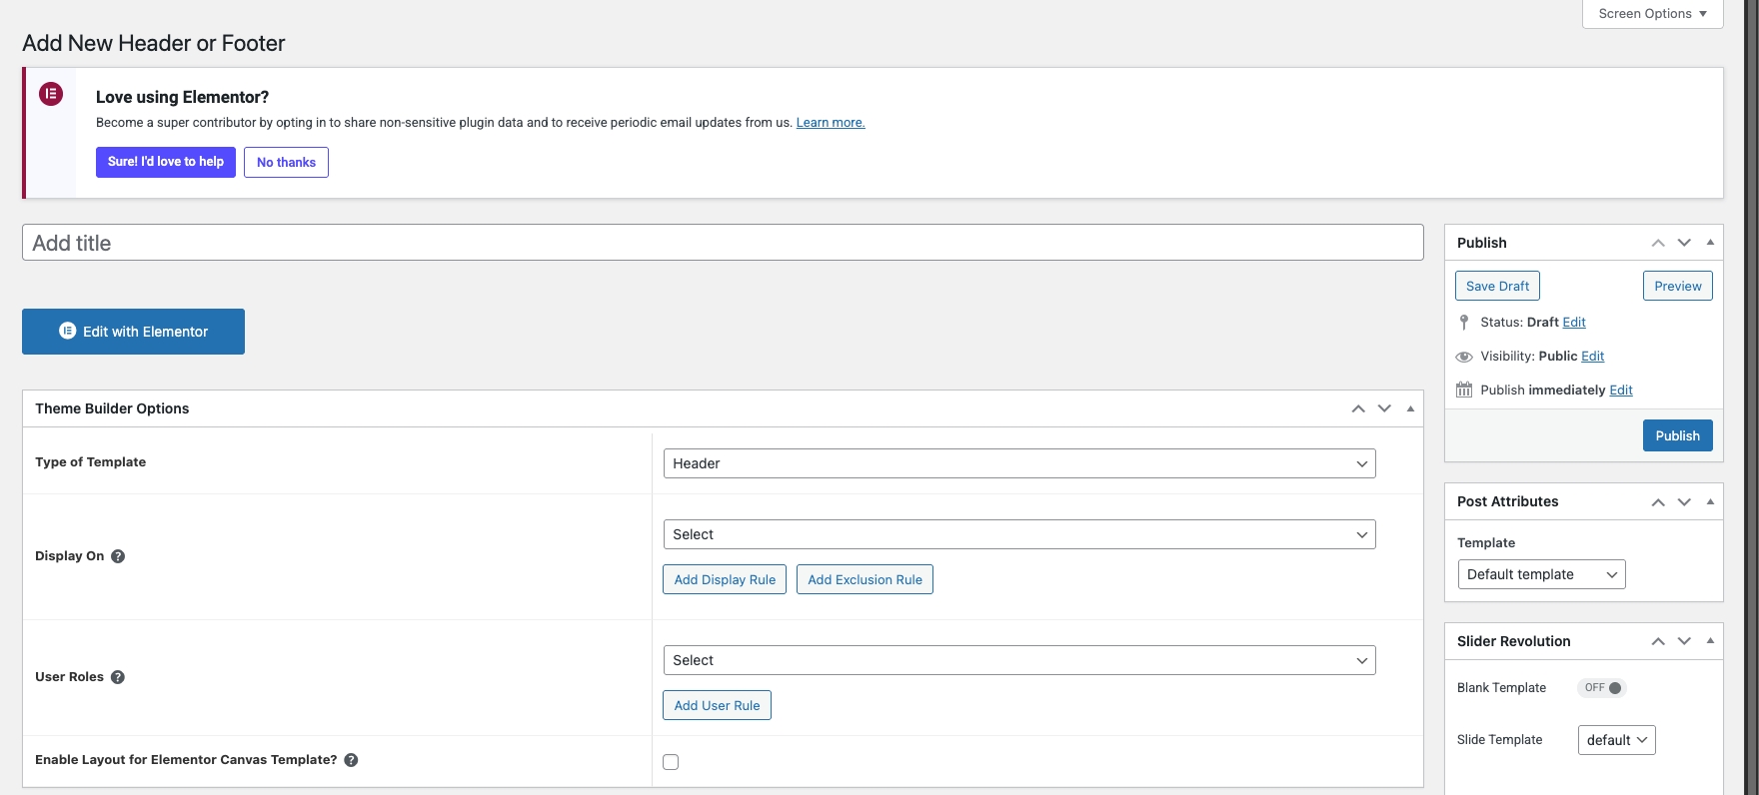1759x795 pixels.
Task: Click help icon beside Elementor Canvas Template option
Action: click(351, 760)
